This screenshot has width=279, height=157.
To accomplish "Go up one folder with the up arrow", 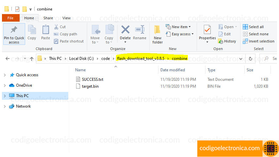I will point(32,59).
